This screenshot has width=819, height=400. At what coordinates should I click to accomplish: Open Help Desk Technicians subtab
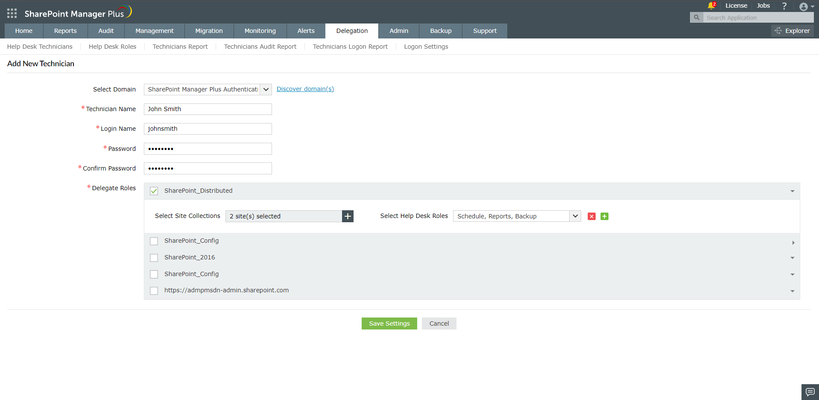pos(40,47)
